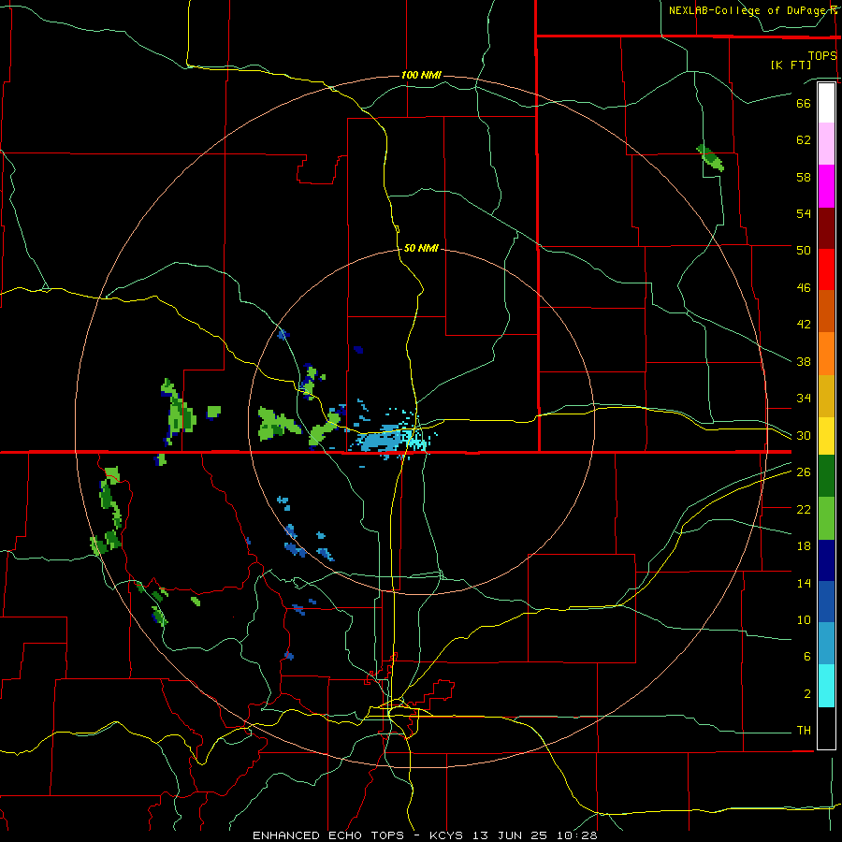Click the ENHANCED ECHO TOPS KCYS caption
Image resolution: width=842 pixels, height=842 pixels.
pos(424,835)
